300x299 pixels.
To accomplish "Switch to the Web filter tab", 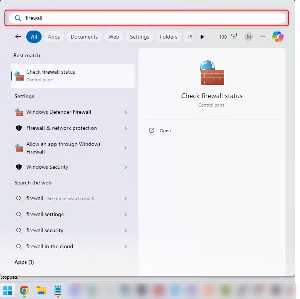I will (x=114, y=37).
